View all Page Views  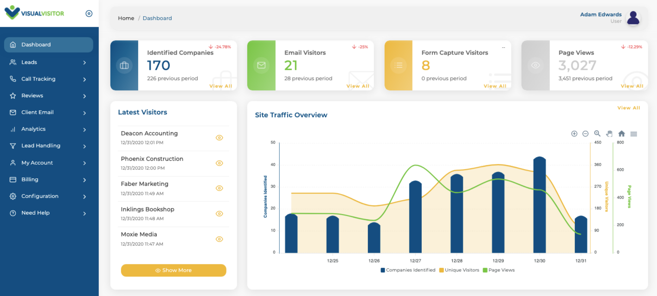(x=632, y=86)
